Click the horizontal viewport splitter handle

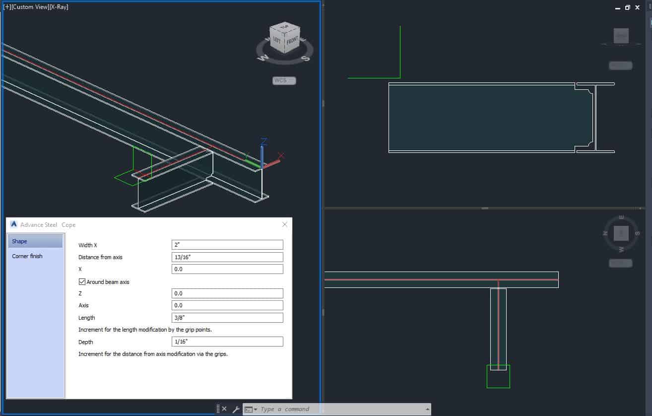point(485,208)
